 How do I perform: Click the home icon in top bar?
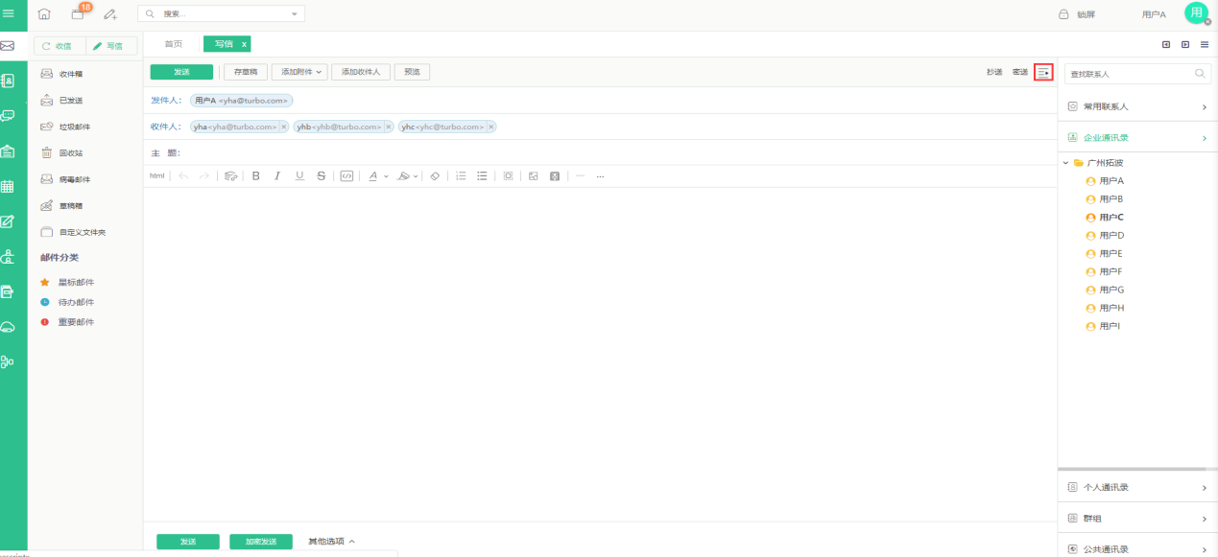(44, 14)
